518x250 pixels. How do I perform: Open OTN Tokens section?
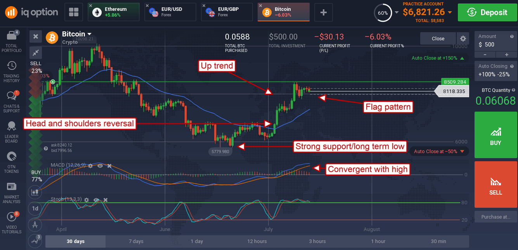click(12, 162)
